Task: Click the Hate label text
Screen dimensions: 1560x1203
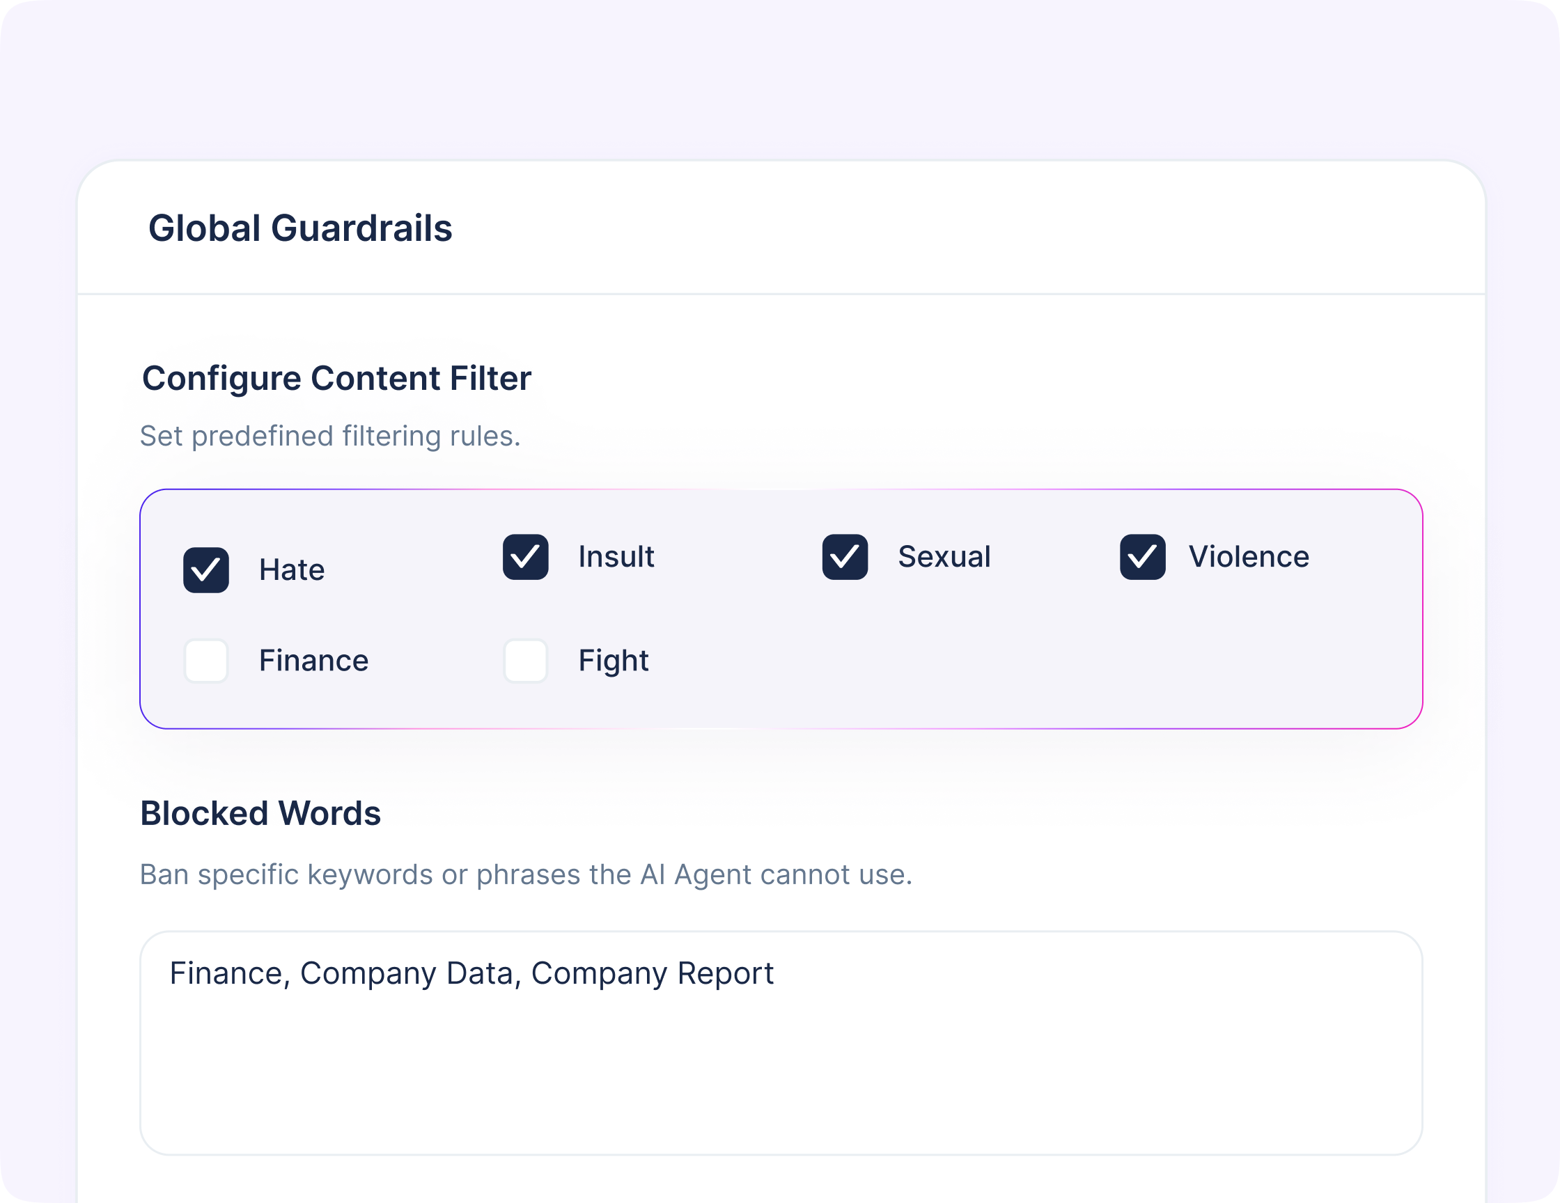Action: tap(291, 569)
